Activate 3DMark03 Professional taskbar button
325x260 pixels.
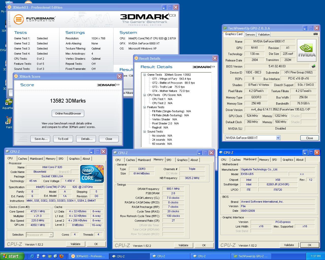click(x=89, y=256)
